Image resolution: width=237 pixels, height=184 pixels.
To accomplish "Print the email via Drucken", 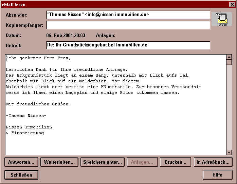I will coord(176,162).
